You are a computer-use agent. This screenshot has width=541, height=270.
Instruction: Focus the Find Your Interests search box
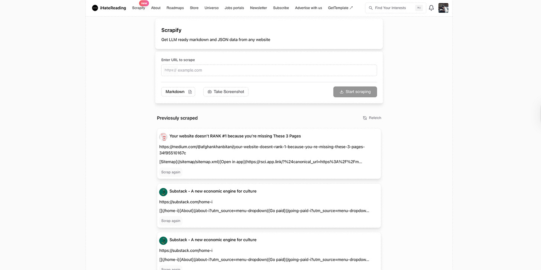pos(395,8)
